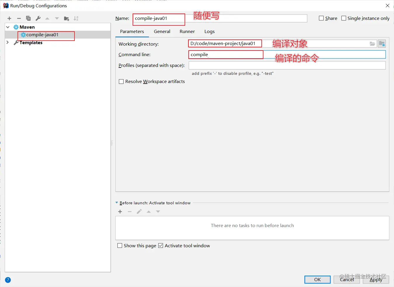Click the OK button

click(317, 280)
